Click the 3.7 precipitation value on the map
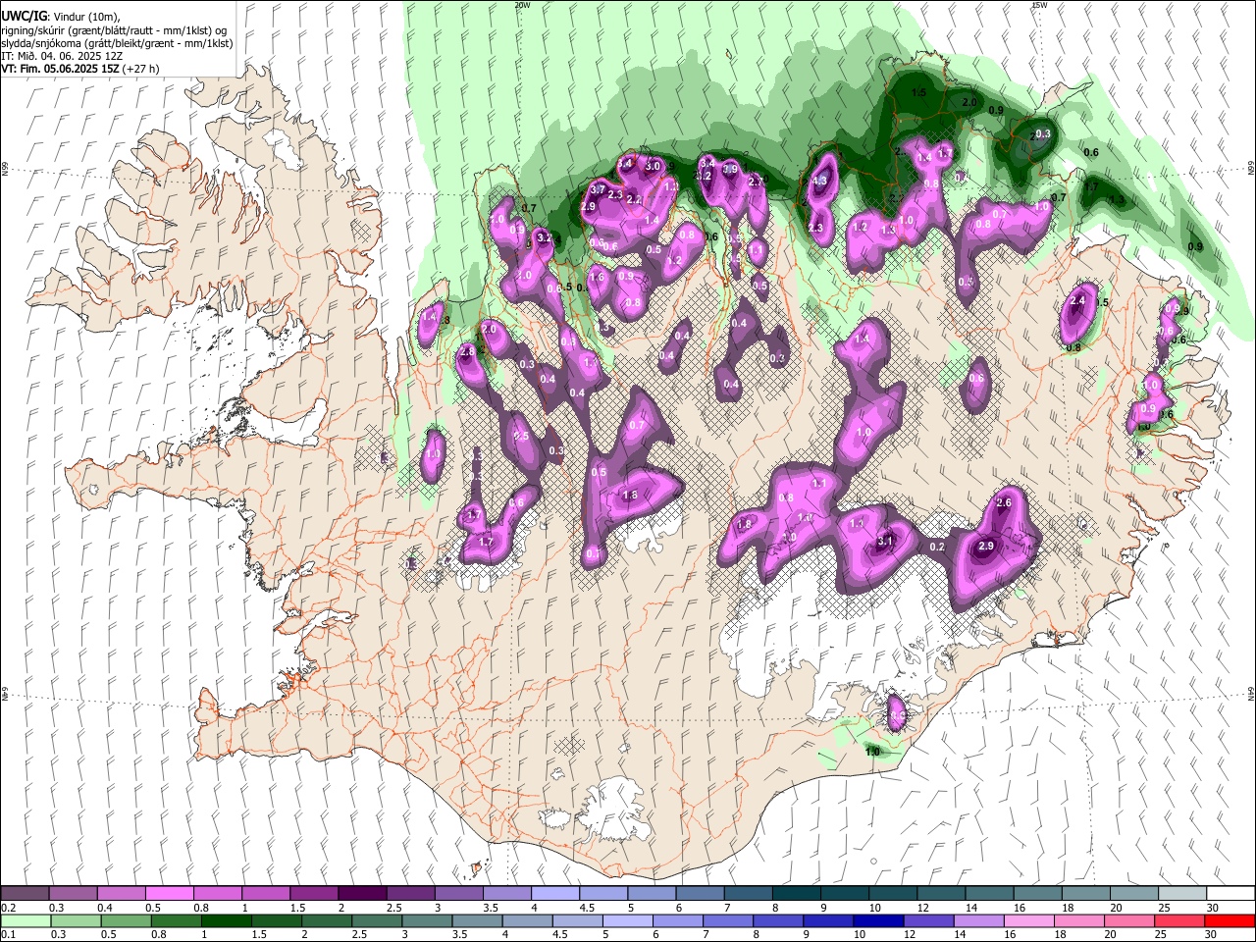This screenshot has width=1256, height=942. [x=598, y=189]
